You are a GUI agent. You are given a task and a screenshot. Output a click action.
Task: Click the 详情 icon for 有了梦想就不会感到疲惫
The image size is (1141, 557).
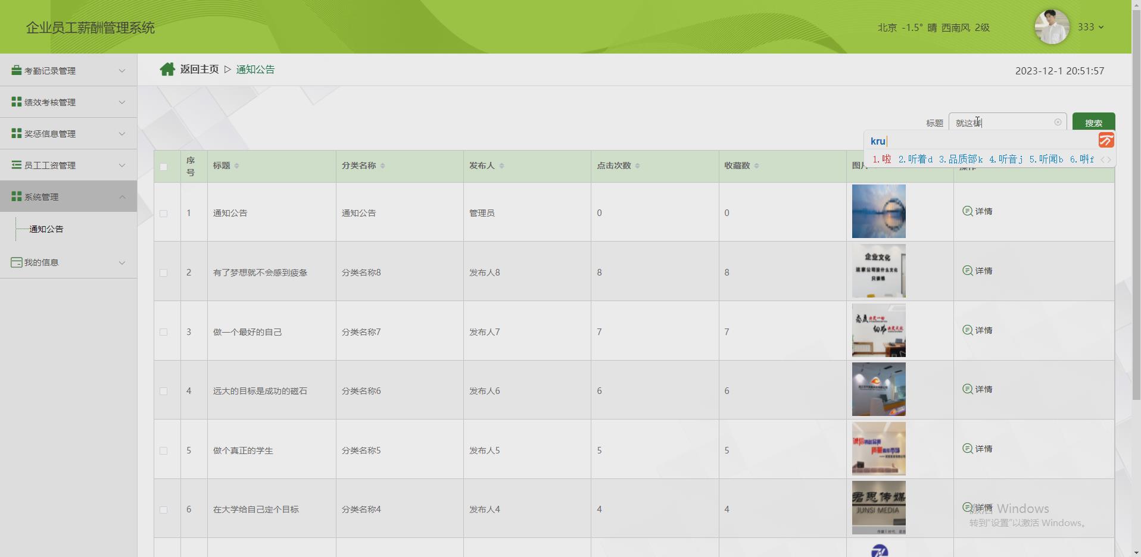(x=968, y=270)
